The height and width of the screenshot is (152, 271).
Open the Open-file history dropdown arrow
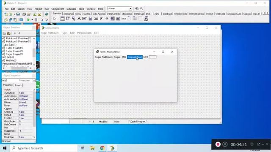14,14
